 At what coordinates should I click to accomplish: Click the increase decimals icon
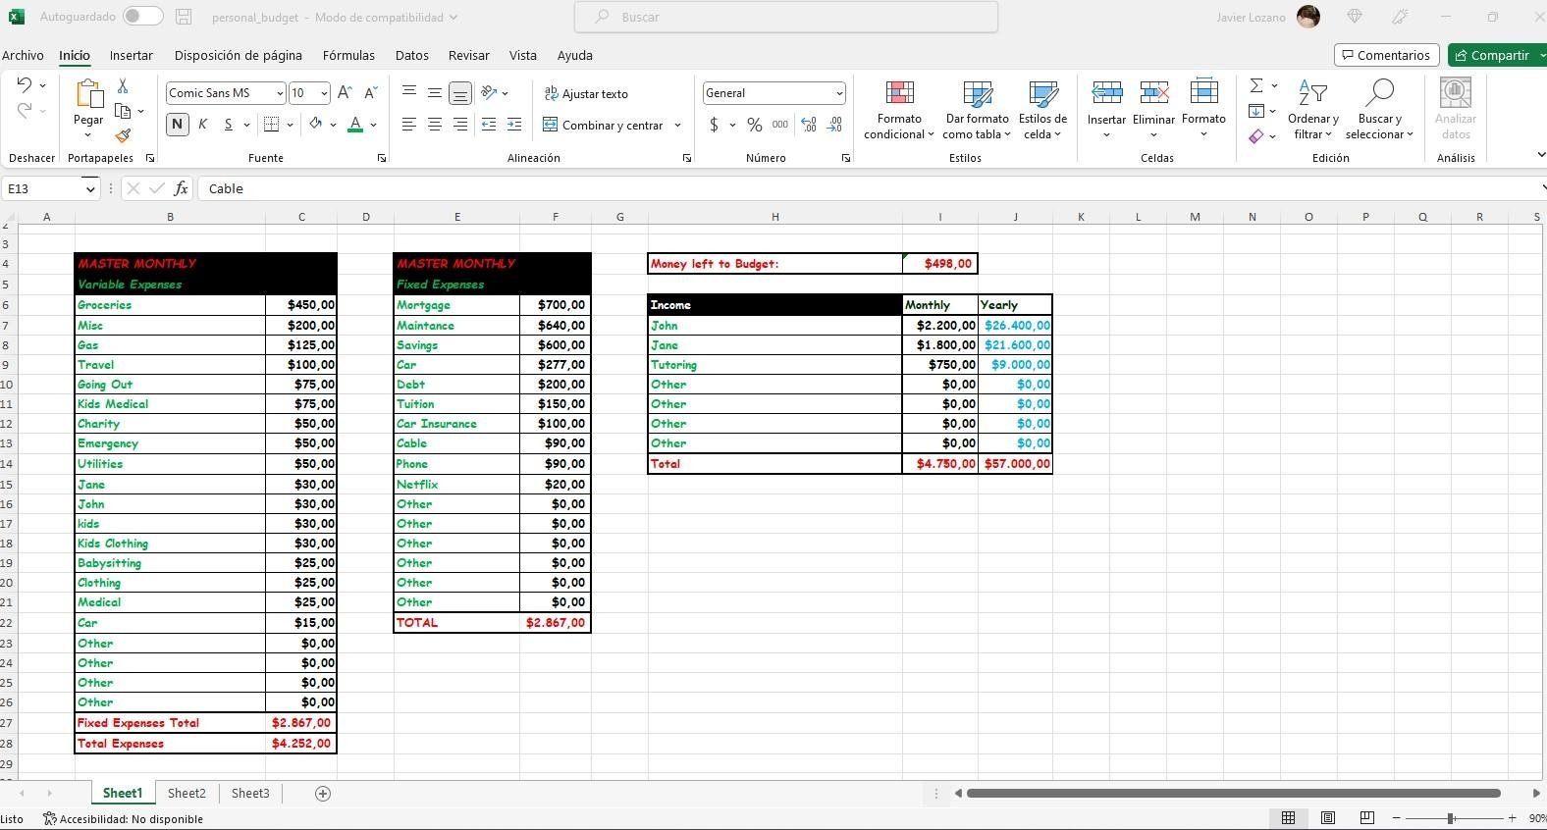point(808,125)
